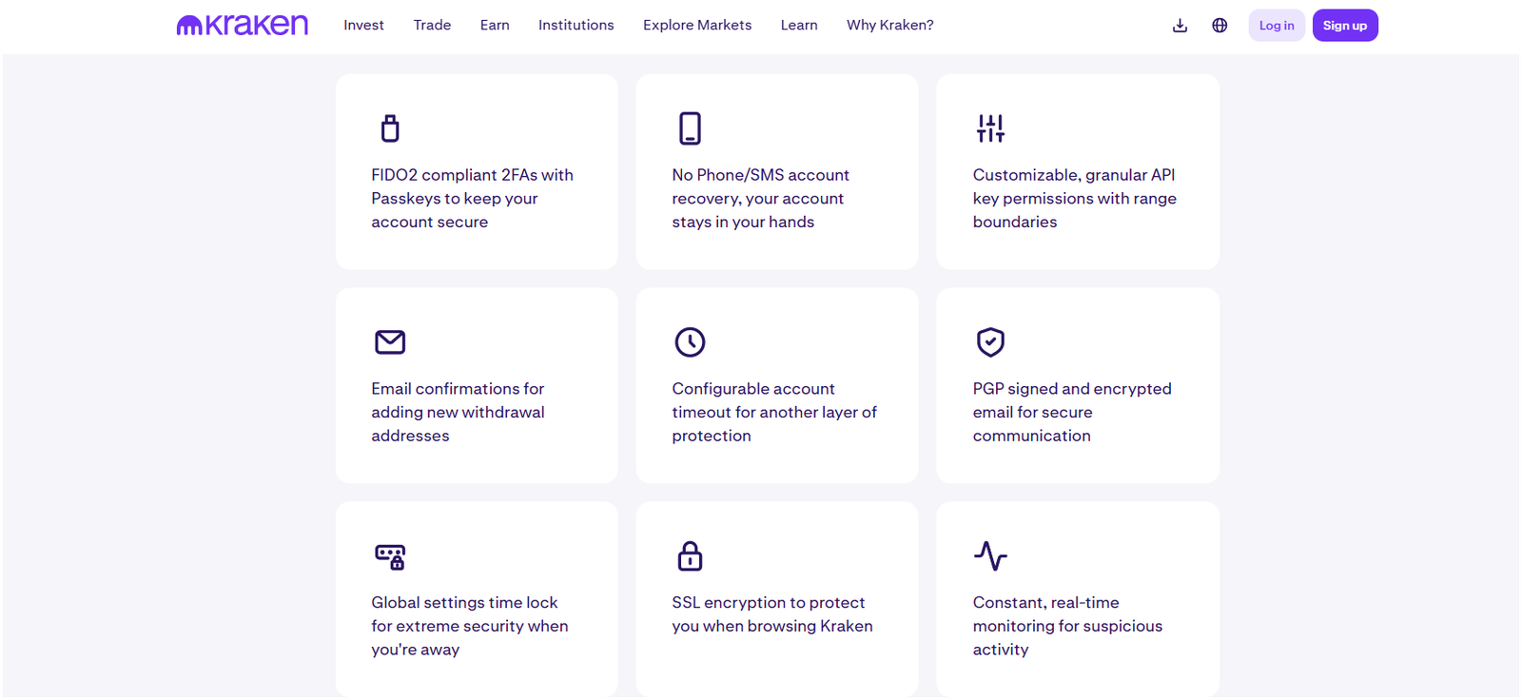Expand the Learn navigation dropdown
The width and height of the screenshot is (1522, 700).
[x=799, y=26]
